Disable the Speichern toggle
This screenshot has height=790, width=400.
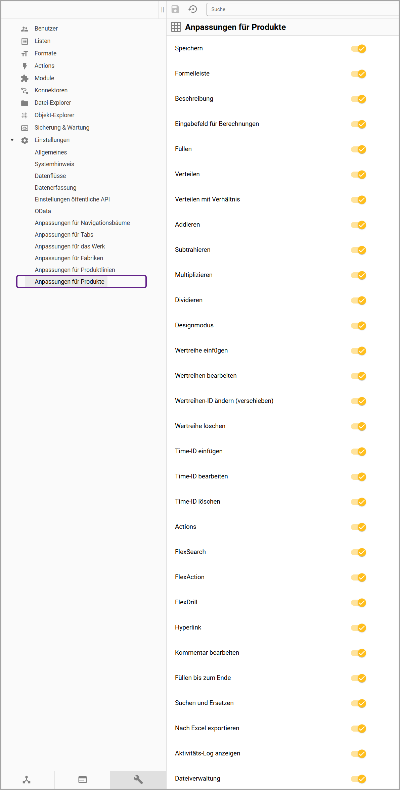click(x=359, y=49)
